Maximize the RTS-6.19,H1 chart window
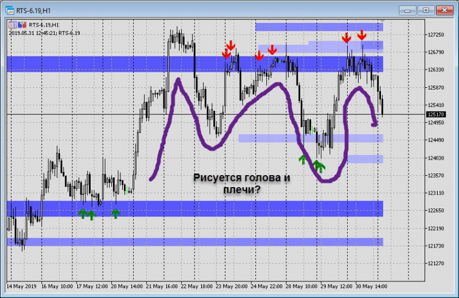The height and width of the screenshot is (298, 459). 426,10
